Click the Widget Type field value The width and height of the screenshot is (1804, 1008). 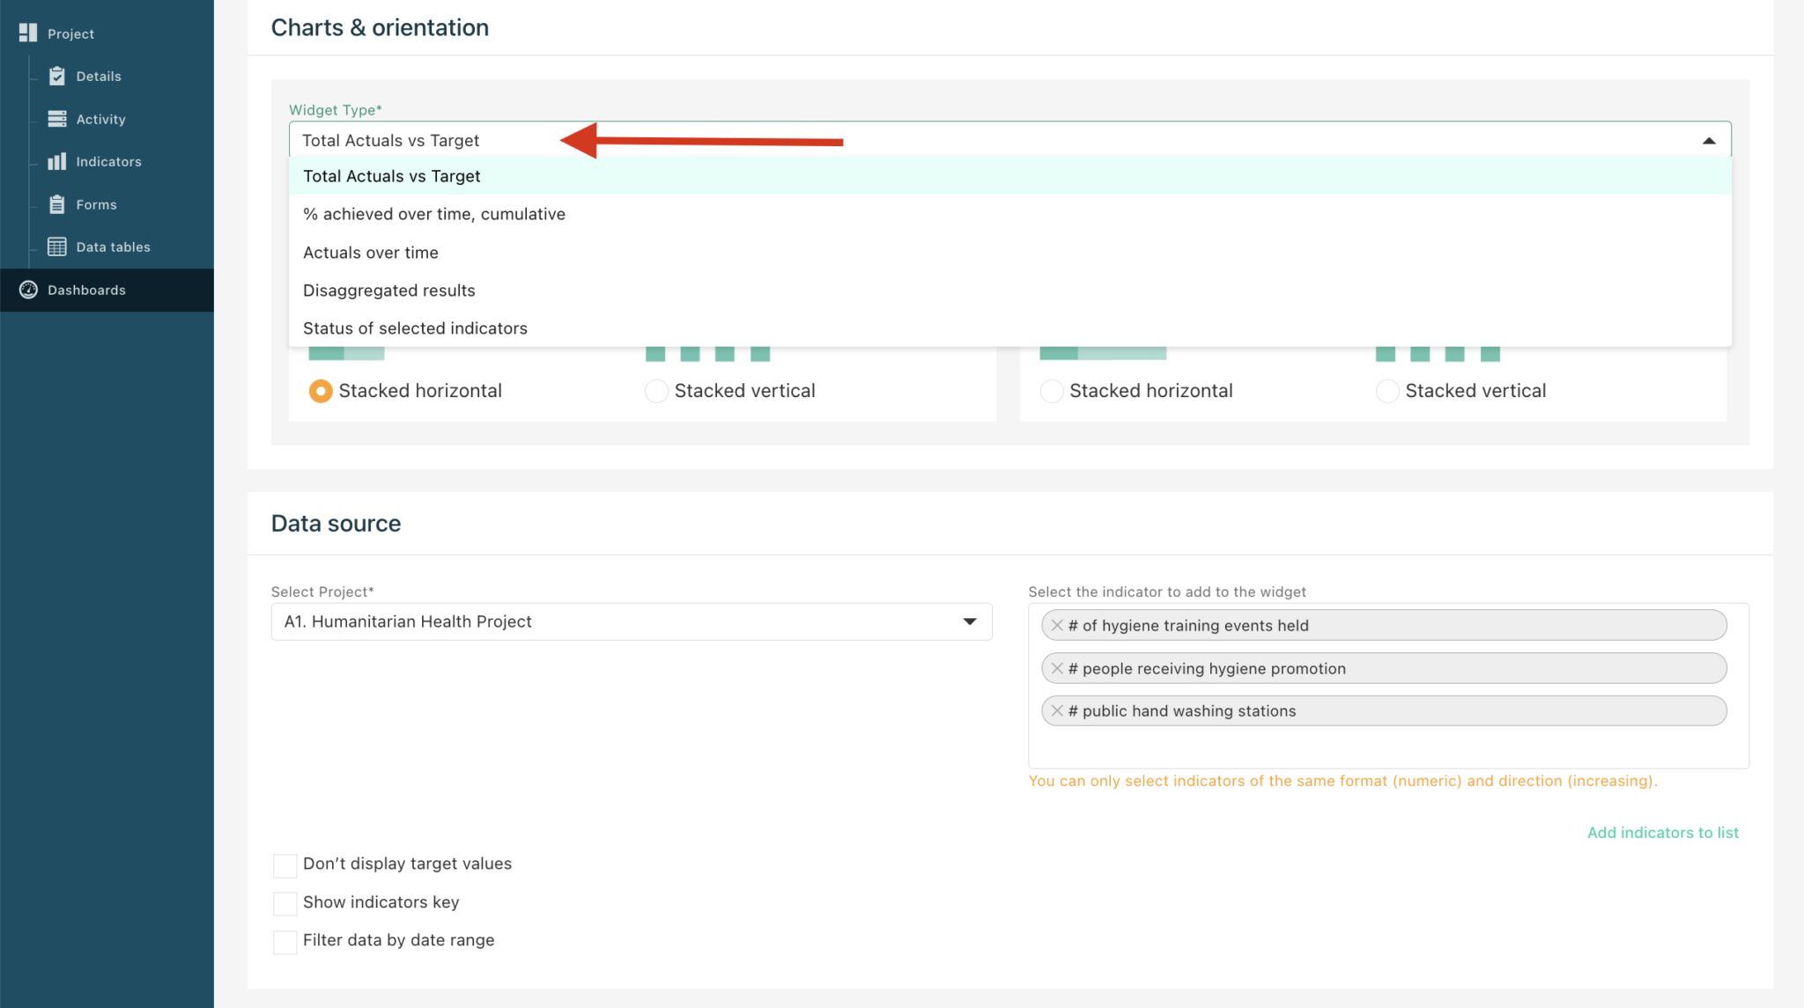(x=391, y=141)
